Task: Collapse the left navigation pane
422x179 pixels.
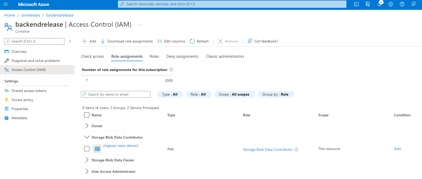Action: 70,41
